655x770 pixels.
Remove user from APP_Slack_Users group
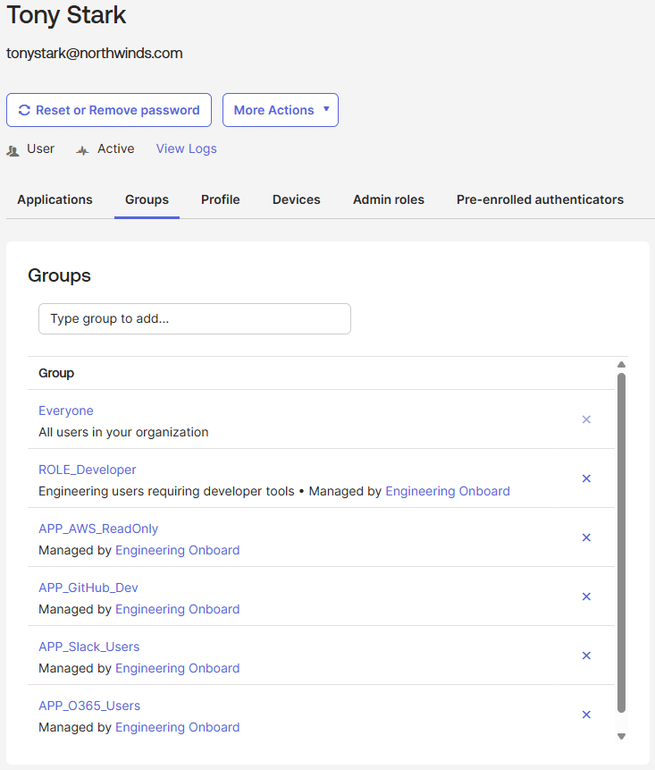point(586,656)
